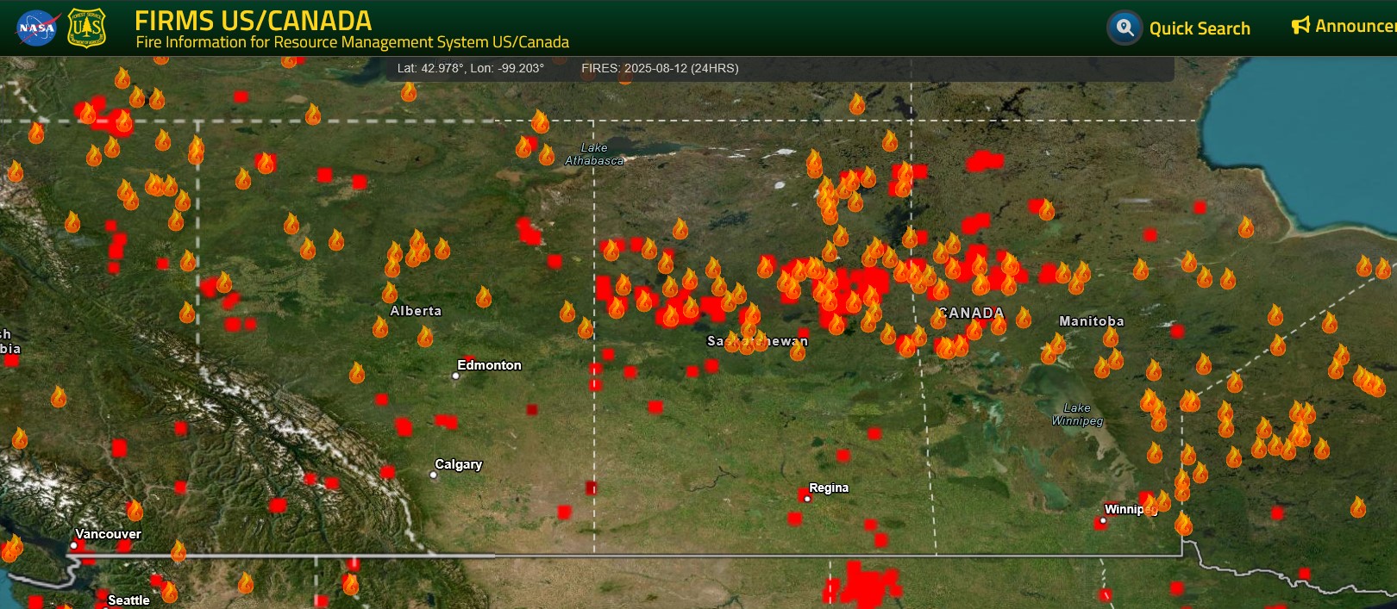This screenshot has height=609, width=1397.
Task: Click the Fire Information for Resource Management subtitle
Action: coord(353,42)
